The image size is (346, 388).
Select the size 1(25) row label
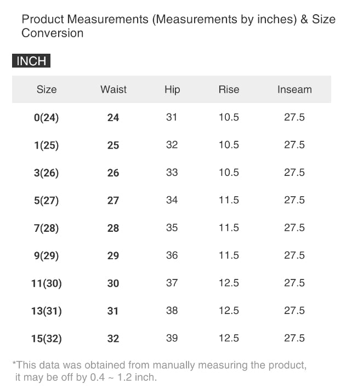[46, 146]
